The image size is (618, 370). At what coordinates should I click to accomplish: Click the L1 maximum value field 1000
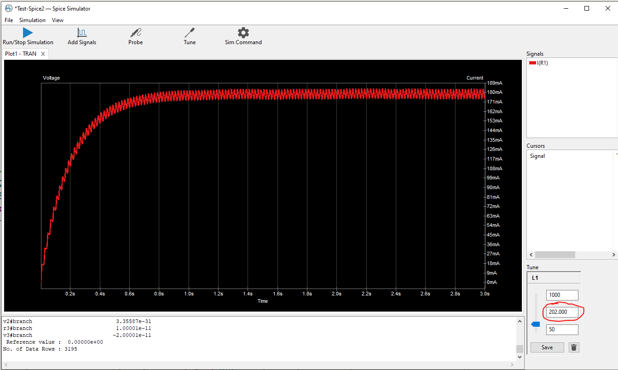pos(562,295)
